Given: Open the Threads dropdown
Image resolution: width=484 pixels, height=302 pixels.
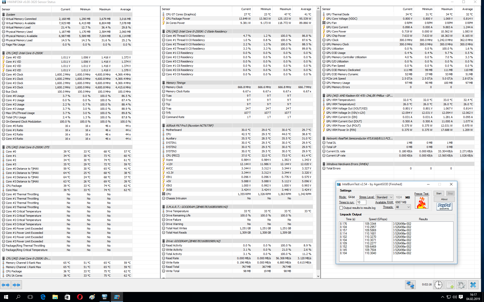Looking at the screenshot, I should point(403,207).
